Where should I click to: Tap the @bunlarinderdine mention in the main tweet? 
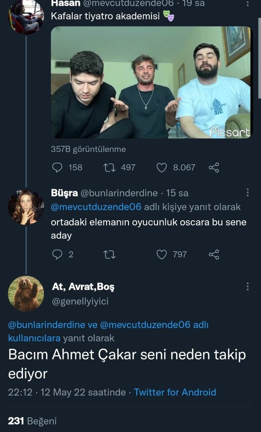coord(47,325)
